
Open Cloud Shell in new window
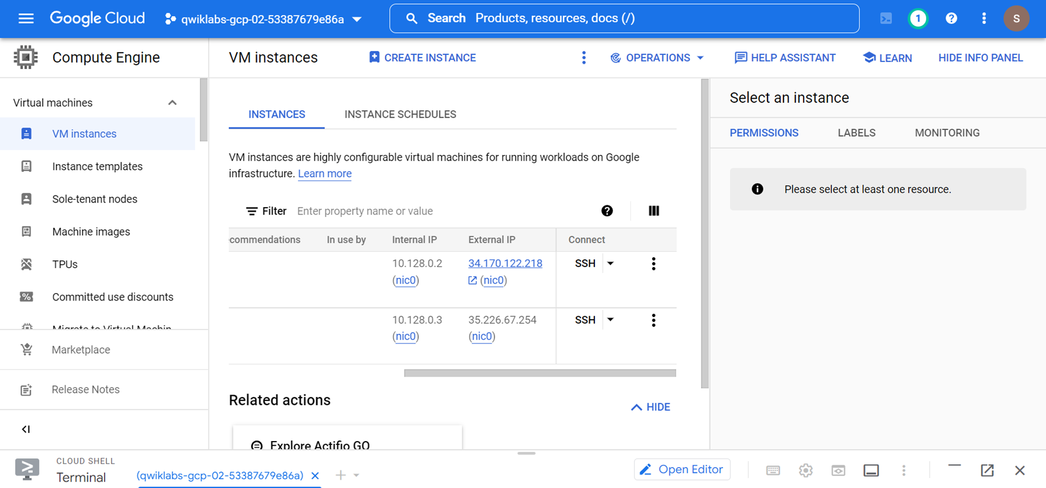click(x=987, y=471)
